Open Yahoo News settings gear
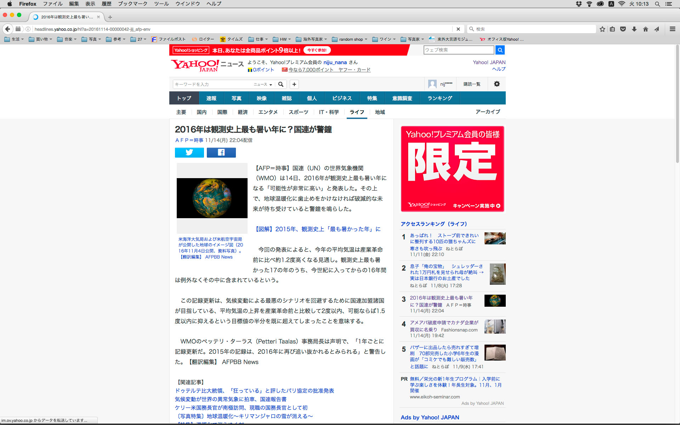The height and width of the screenshot is (425, 680). pyautogui.click(x=497, y=84)
